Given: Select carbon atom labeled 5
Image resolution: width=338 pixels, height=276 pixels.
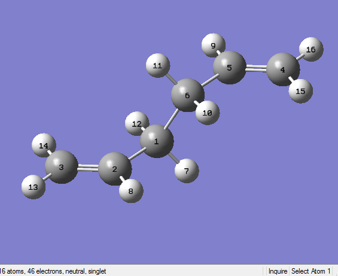Looking at the screenshot, I should pos(230,67).
